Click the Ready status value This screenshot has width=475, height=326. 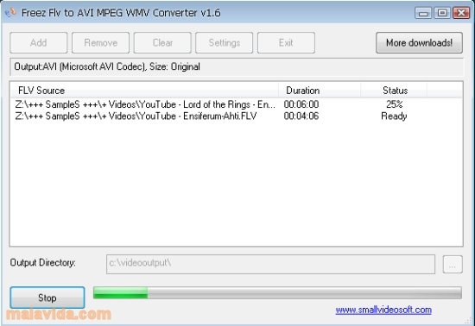point(394,116)
